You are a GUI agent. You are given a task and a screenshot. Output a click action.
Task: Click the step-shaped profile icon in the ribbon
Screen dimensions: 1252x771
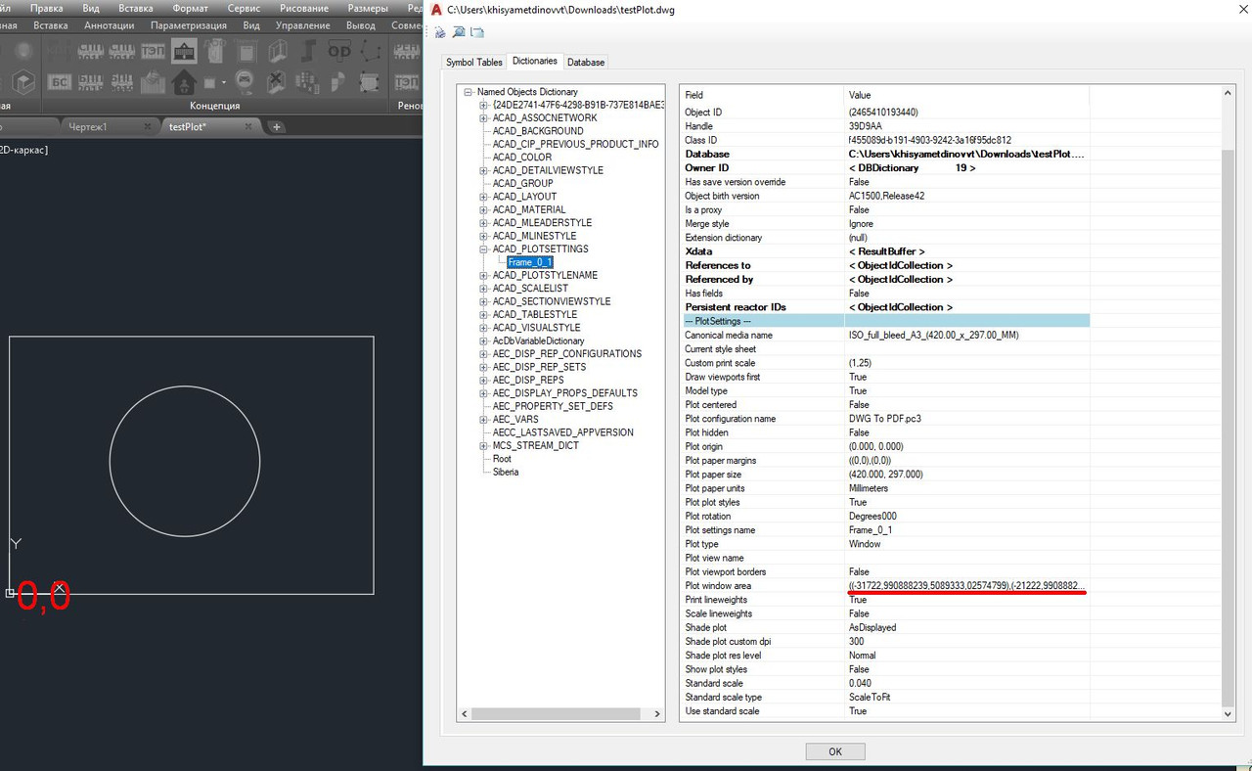click(309, 50)
